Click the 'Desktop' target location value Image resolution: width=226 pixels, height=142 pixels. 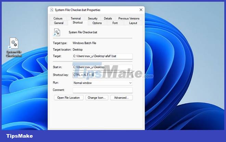tap(77, 50)
